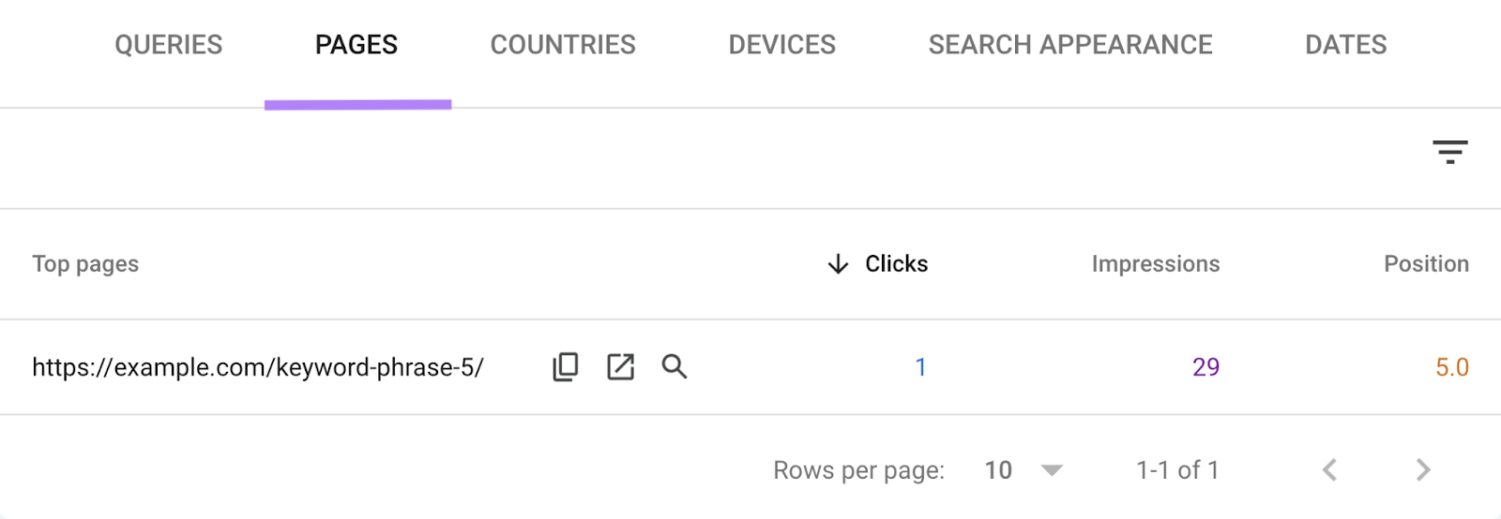This screenshot has width=1501, height=519.
Task: Sort table by Impressions column
Action: (x=1155, y=264)
